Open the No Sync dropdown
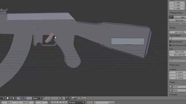The width and height of the screenshot is (186, 104). [x=76, y=103]
